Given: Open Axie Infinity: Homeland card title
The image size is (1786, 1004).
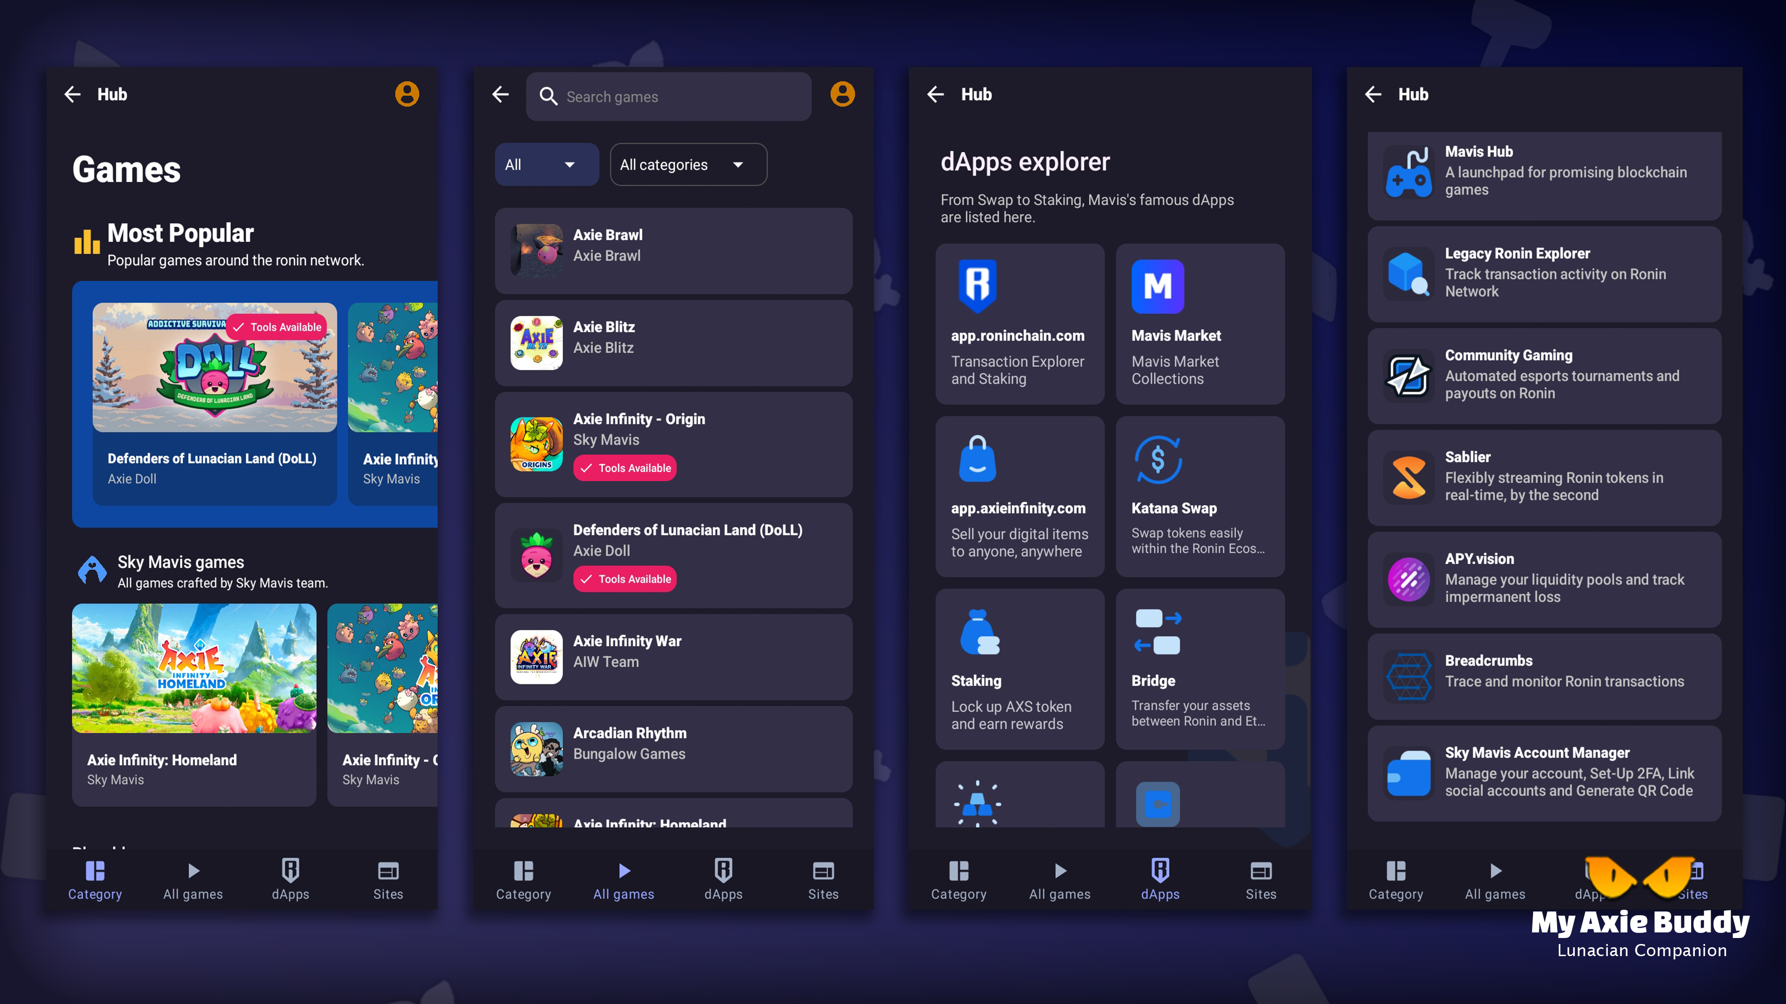Looking at the screenshot, I should (162, 760).
